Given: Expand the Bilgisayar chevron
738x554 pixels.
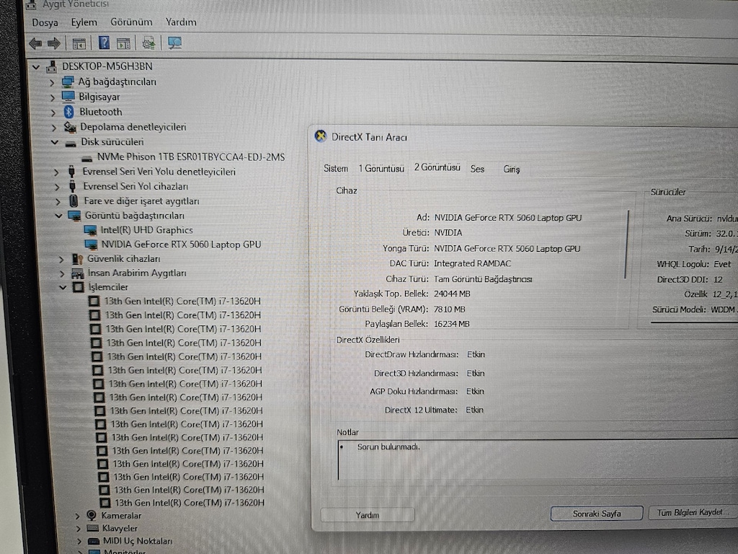Looking at the screenshot, I should 52,97.
